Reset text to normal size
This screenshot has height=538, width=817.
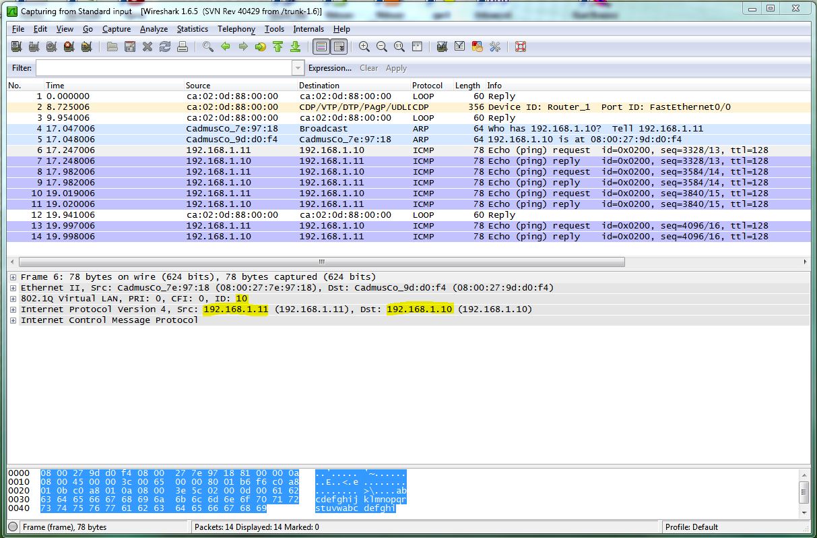(399, 47)
